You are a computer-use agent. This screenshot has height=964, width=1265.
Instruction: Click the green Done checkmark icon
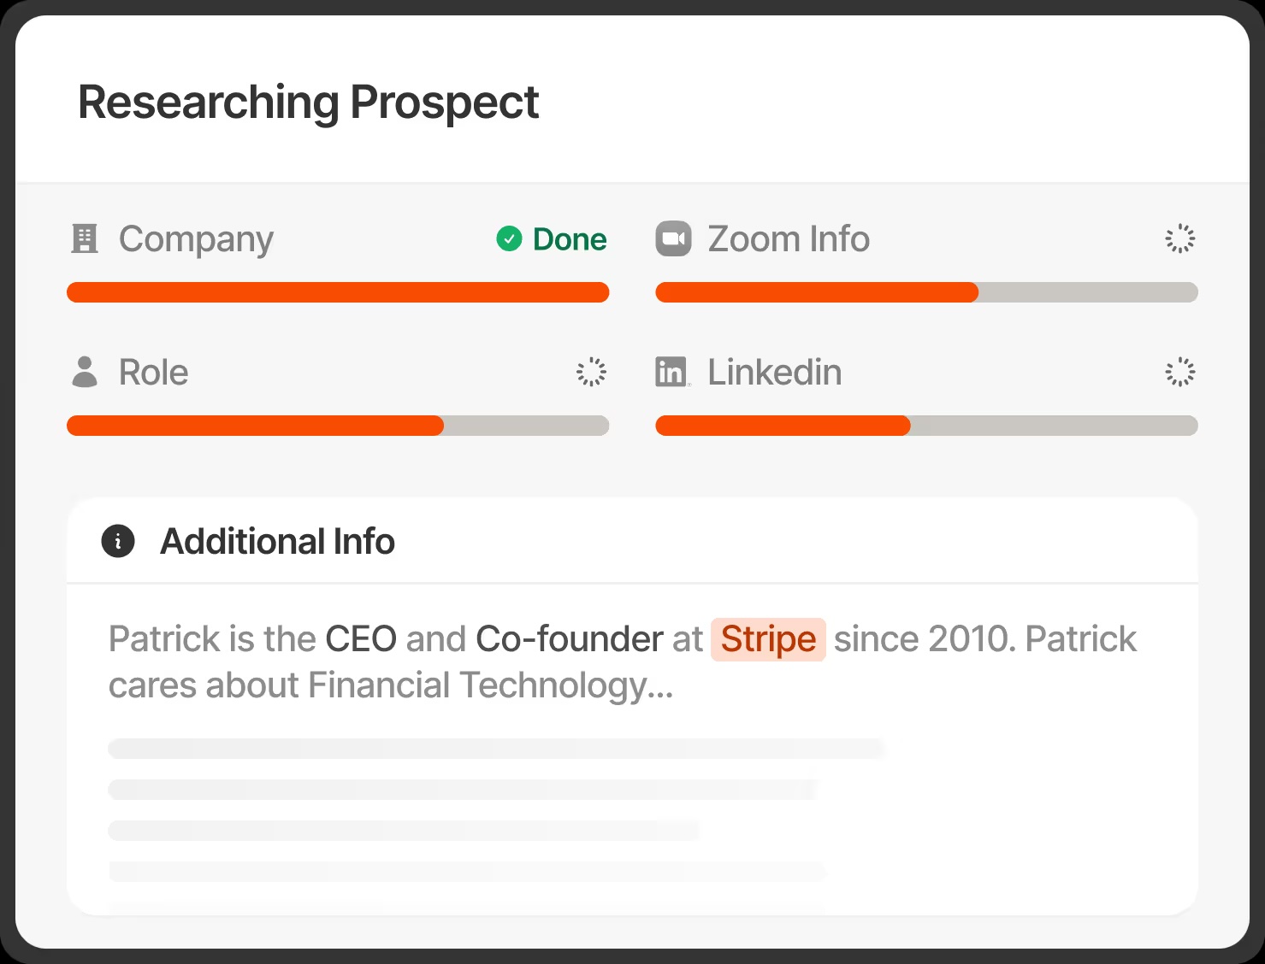509,239
